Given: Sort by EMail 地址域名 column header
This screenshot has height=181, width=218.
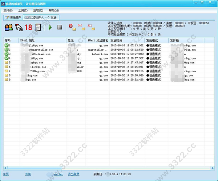Looking at the screenshot, I should click(x=97, y=40).
